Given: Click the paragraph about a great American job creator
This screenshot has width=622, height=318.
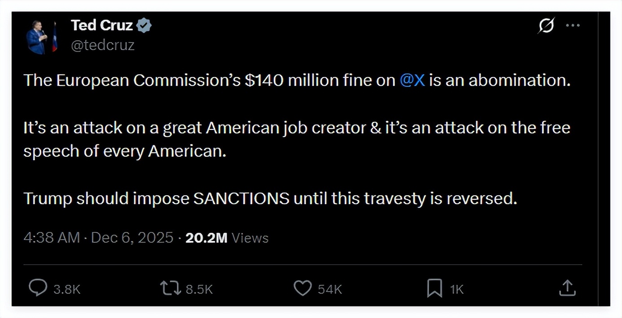Looking at the screenshot, I should 296,140.
